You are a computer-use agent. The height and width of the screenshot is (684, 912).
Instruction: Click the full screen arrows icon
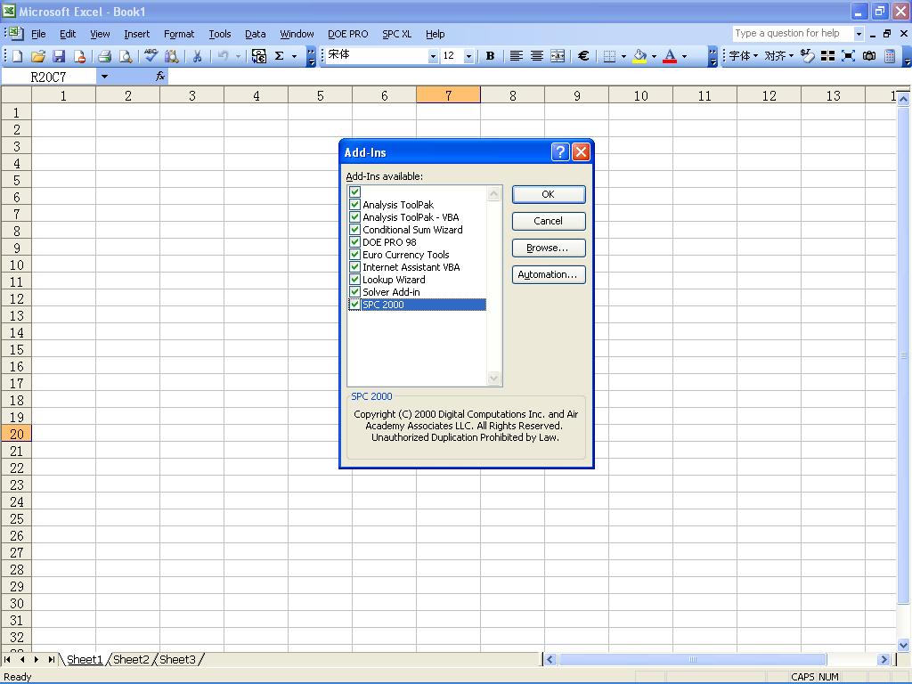click(x=849, y=56)
